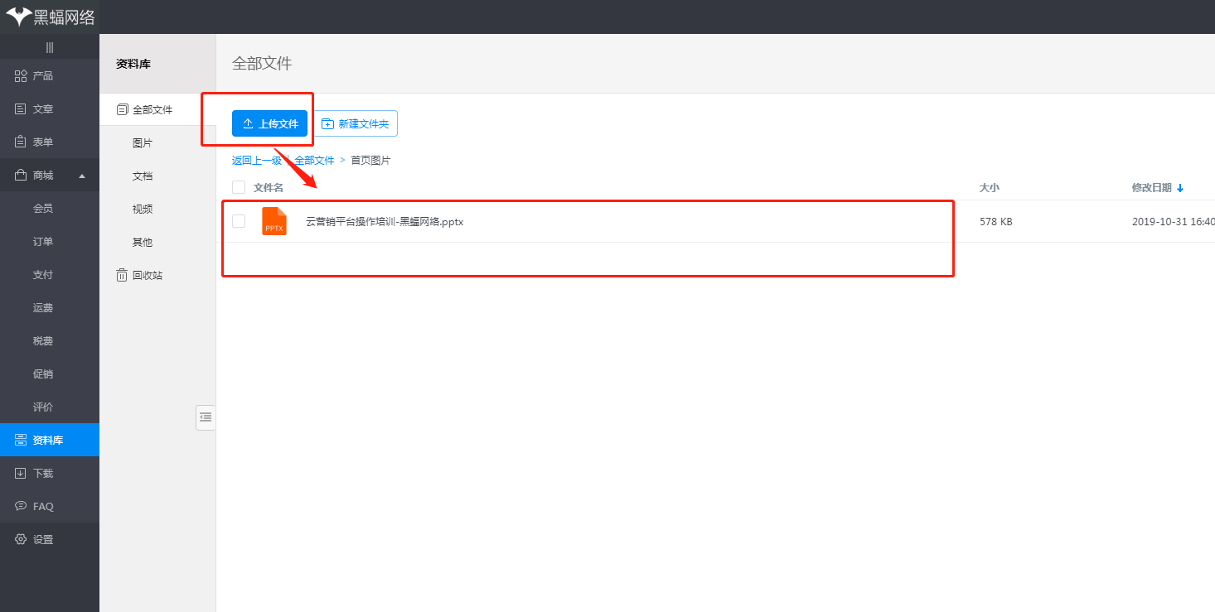Click the 产品 grid icon in sidebar
The height and width of the screenshot is (612, 1215).
point(21,76)
